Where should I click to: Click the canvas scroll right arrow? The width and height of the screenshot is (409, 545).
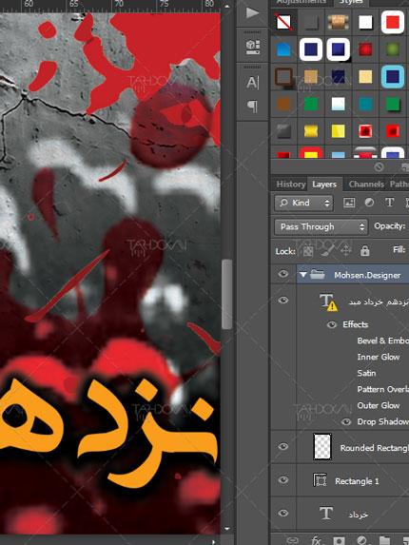[x=213, y=541]
